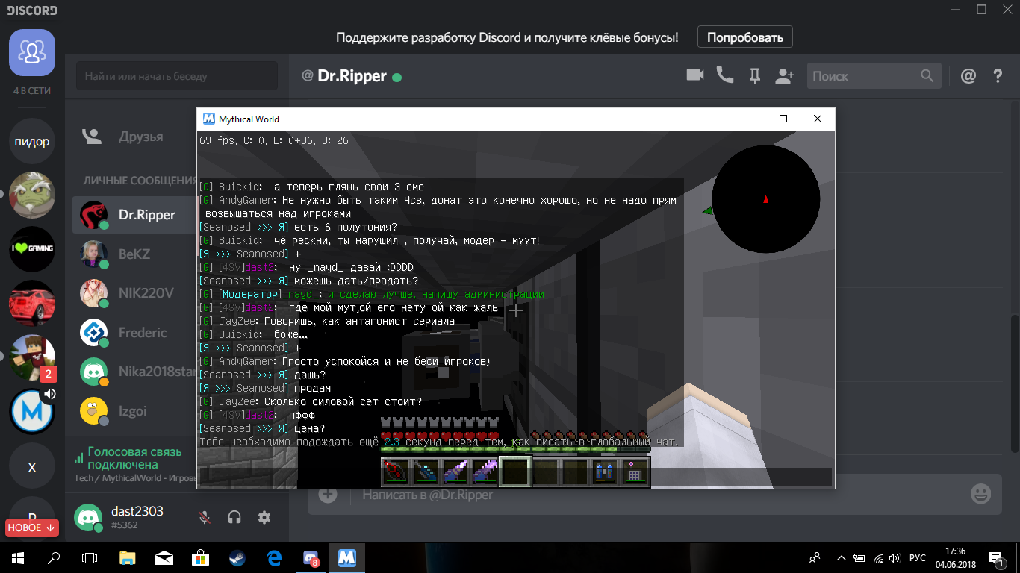Click the Discord chat scrollbar
This screenshot has width=1020, height=573.
tap(1013, 351)
